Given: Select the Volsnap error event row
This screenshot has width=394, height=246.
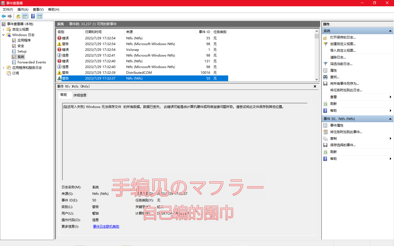Looking at the screenshot, I should 142,50.
